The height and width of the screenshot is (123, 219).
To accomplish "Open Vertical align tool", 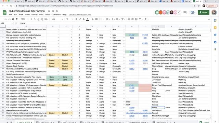I will click(112, 19).
